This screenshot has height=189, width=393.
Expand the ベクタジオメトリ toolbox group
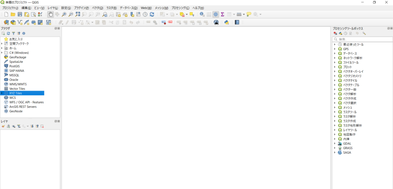click(335, 76)
